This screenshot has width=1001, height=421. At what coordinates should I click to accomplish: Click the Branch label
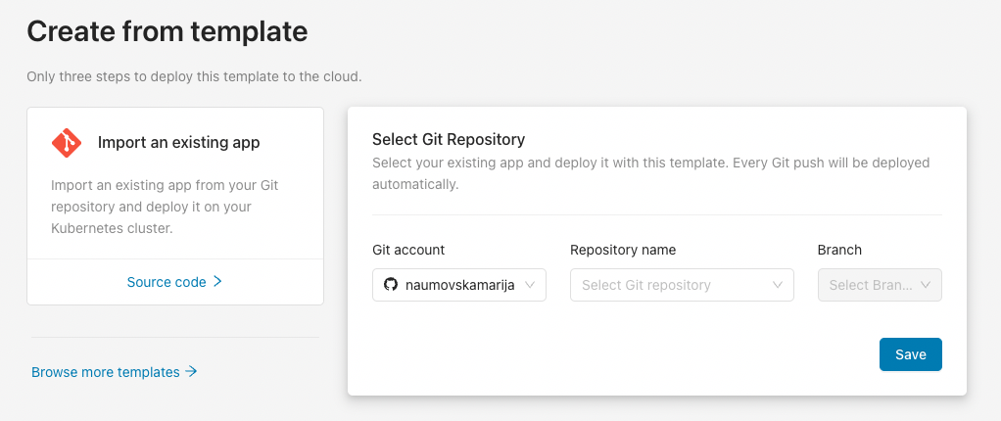[839, 250]
